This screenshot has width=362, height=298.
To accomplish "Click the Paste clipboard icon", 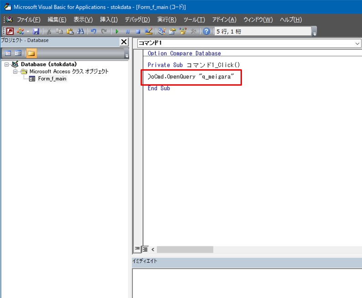I will 70,31.
